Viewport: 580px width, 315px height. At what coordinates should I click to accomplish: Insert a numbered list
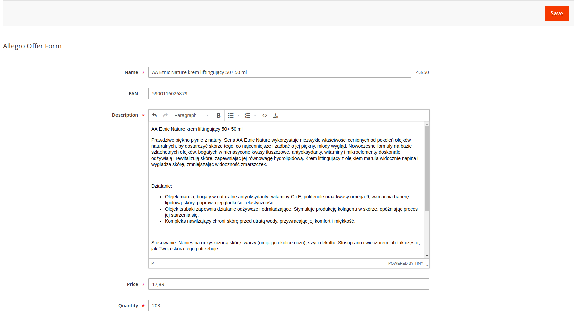coord(248,115)
